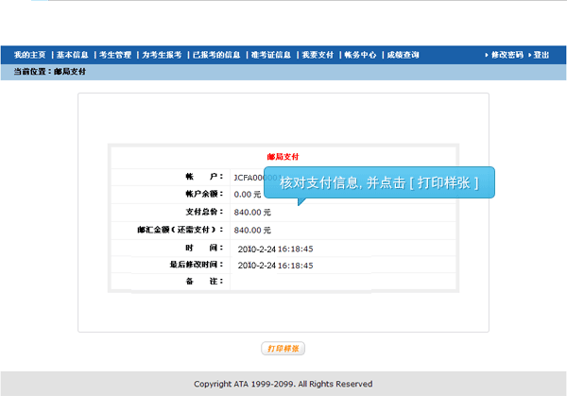Click the 帐户余额 value 0.00 元
The height and width of the screenshot is (396, 567).
coord(249,194)
